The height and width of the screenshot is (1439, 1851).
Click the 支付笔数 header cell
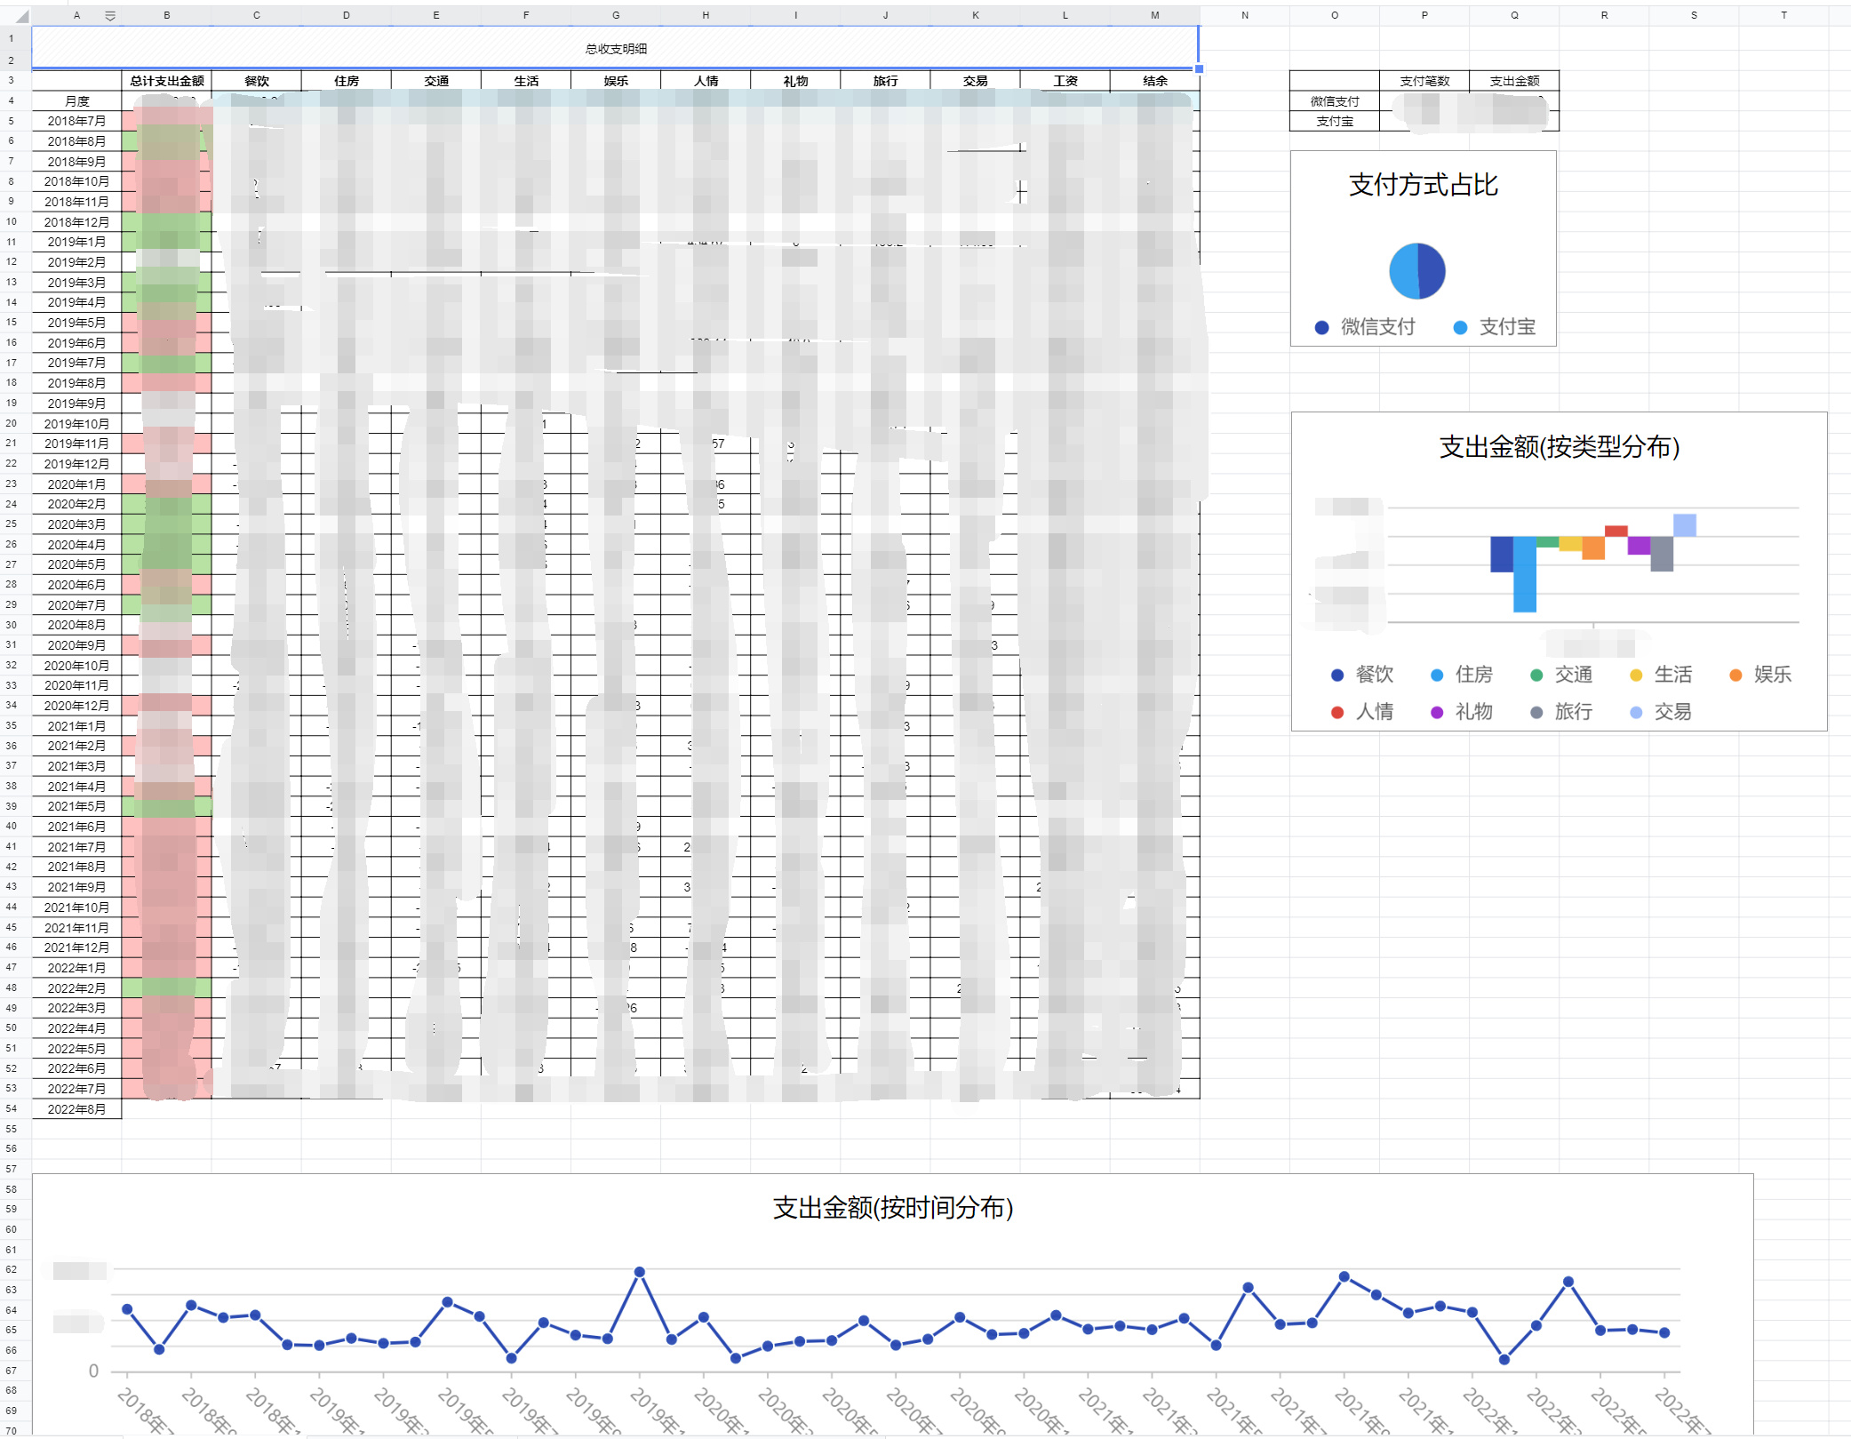click(x=1424, y=81)
